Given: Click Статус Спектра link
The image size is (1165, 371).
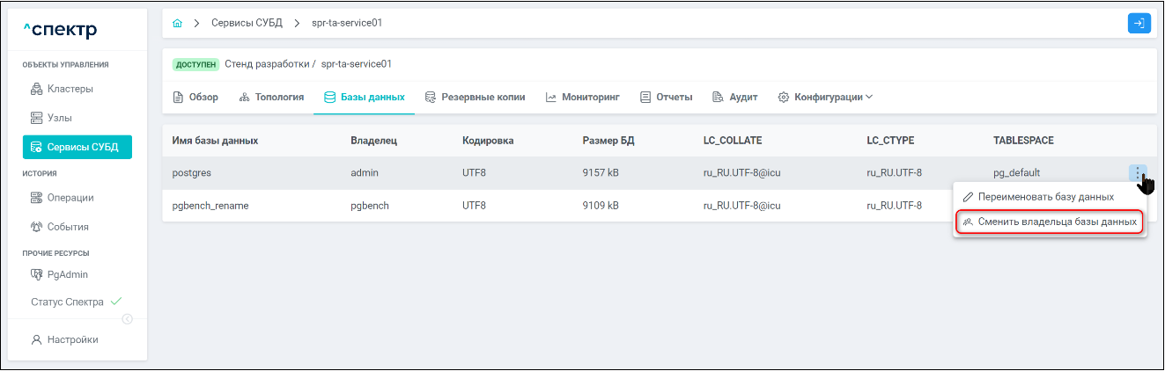Looking at the screenshot, I should (67, 302).
